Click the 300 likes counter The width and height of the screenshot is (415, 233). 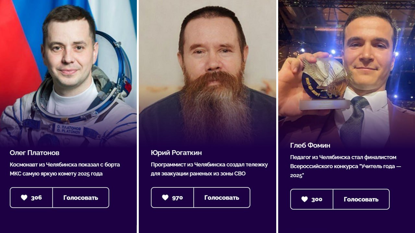317,200
